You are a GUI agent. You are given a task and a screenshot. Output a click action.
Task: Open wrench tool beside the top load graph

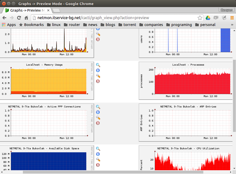click(98, 34)
